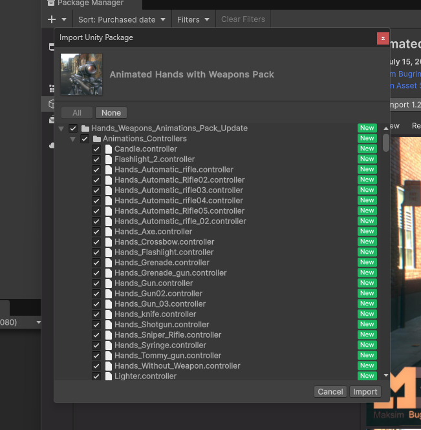The image size is (421, 430).
Task: Click the file list scrollbar thumb
Action: pyautogui.click(x=386, y=143)
